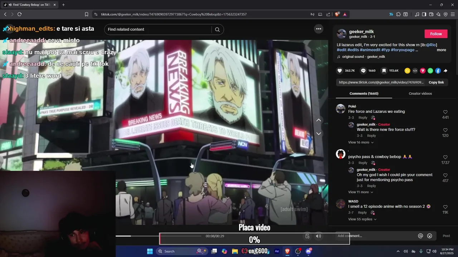Follow geeker_milk
This screenshot has height=257, width=458.
click(x=436, y=34)
